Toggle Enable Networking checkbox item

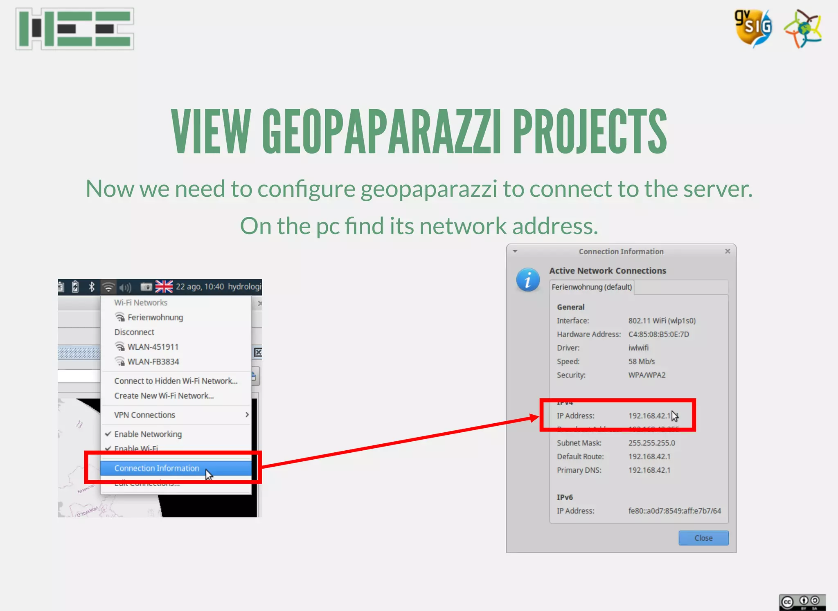(176, 434)
